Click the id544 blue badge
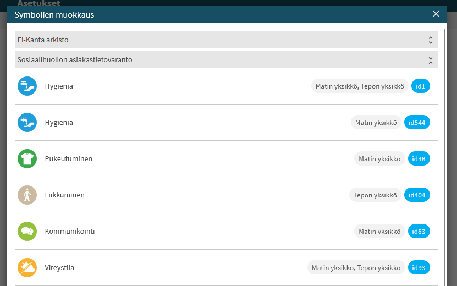The height and width of the screenshot is (286, 457). pos(417,123)
